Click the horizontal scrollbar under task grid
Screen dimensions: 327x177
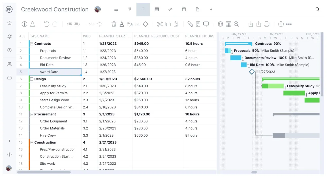click(x=44, y=172)
